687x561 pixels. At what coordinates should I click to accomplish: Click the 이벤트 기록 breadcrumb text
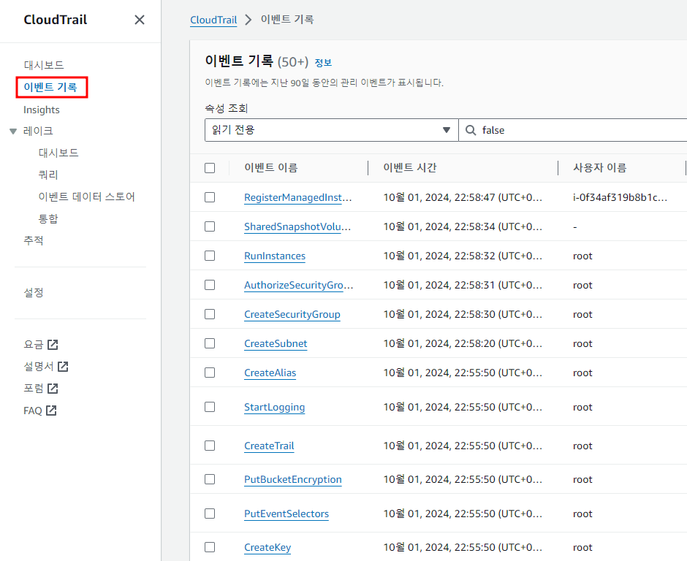coord(287,20)
